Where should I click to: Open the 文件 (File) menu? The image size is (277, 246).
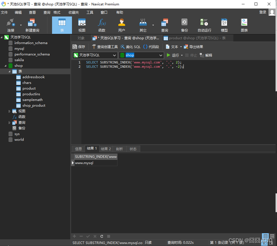click(x=4, y=12)
